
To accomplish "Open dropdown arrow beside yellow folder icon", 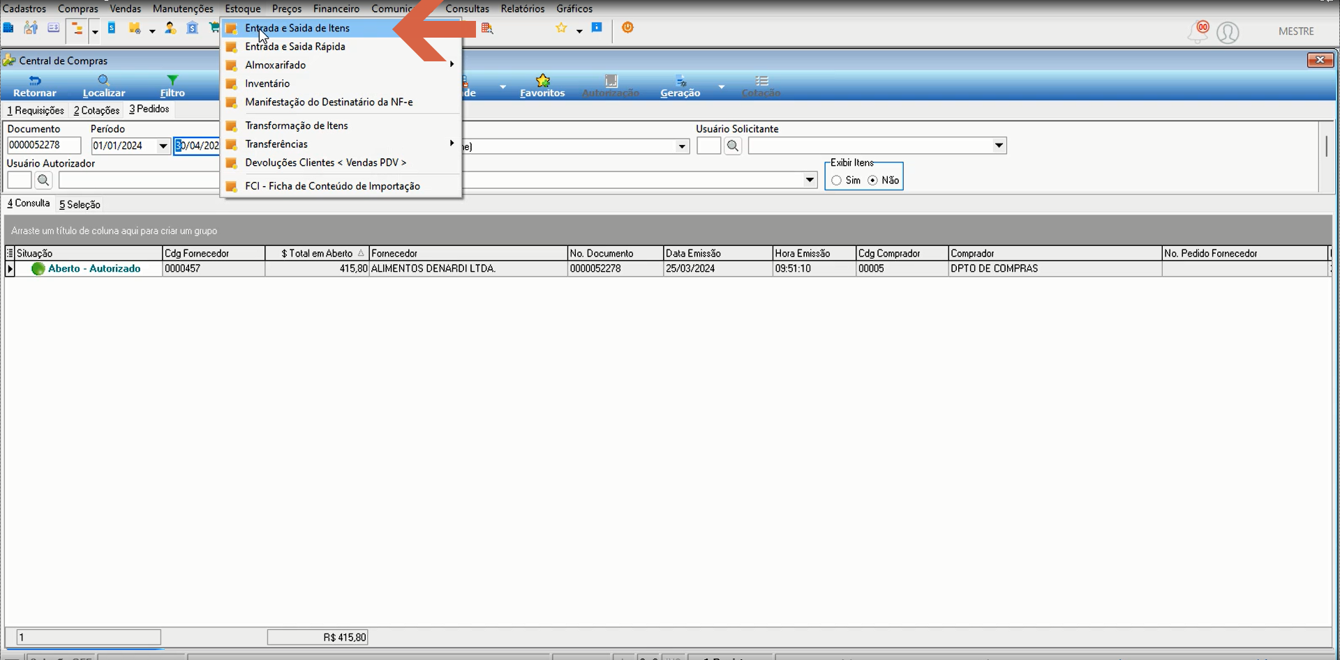I will (x=152, y=31).
